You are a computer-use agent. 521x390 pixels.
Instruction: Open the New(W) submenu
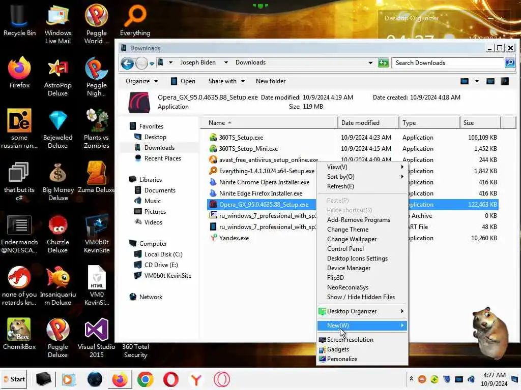(362, 326)
